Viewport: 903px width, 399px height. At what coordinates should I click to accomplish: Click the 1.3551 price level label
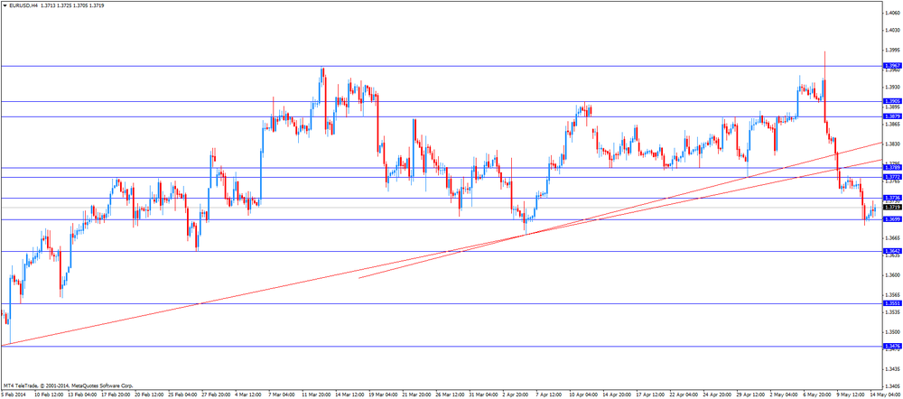click(893, 302)
